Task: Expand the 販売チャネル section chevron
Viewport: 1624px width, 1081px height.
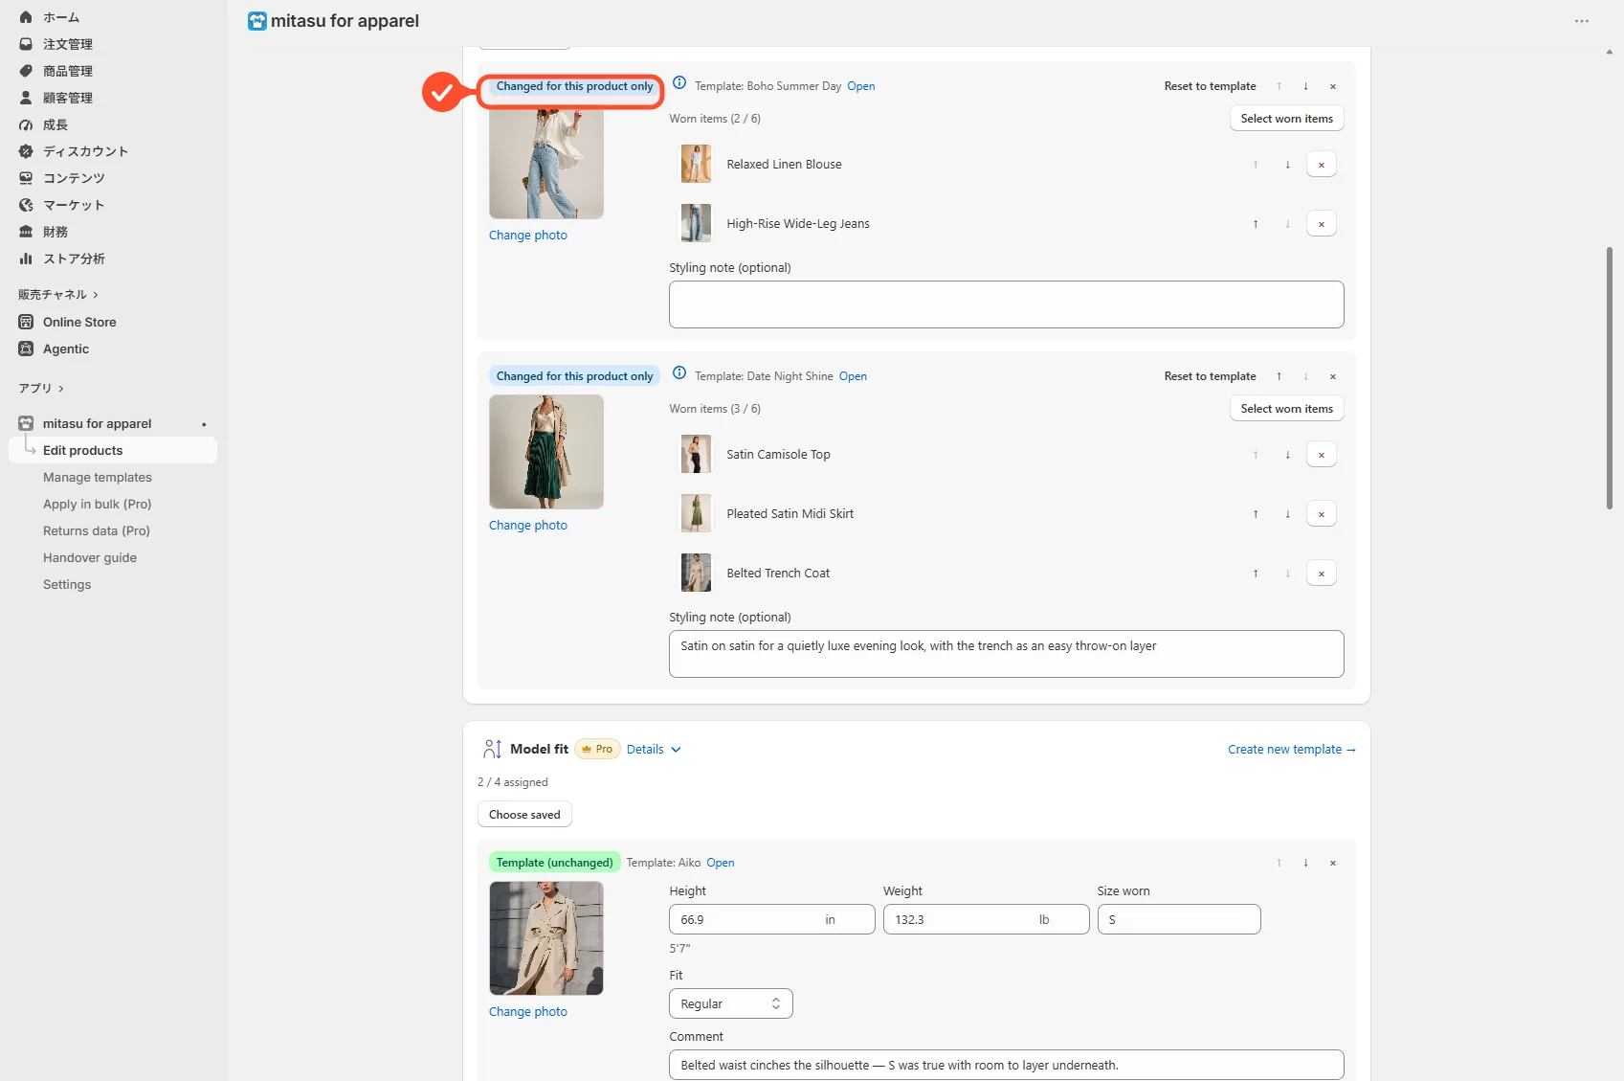Action: [96, 295]
